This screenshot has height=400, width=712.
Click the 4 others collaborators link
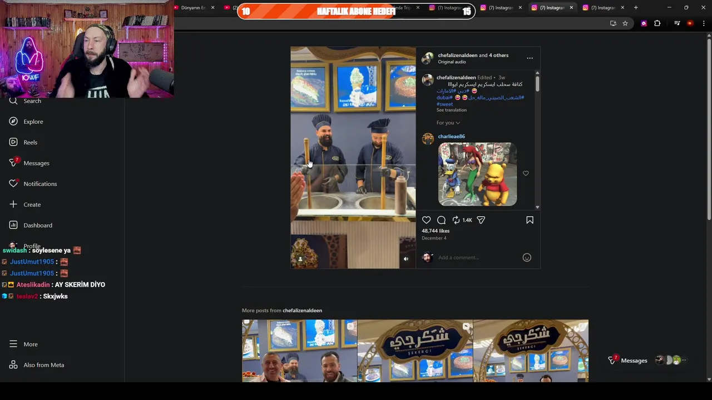[x=498, y=55]
